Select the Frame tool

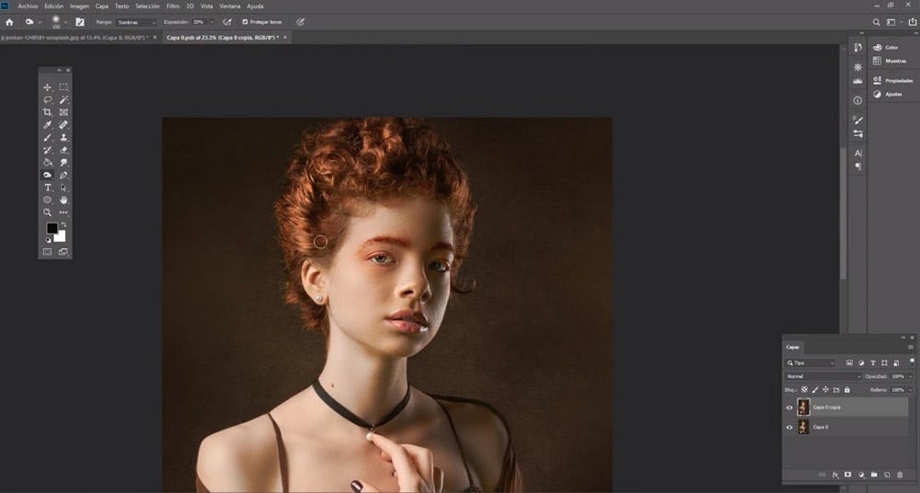coord(63,112)
